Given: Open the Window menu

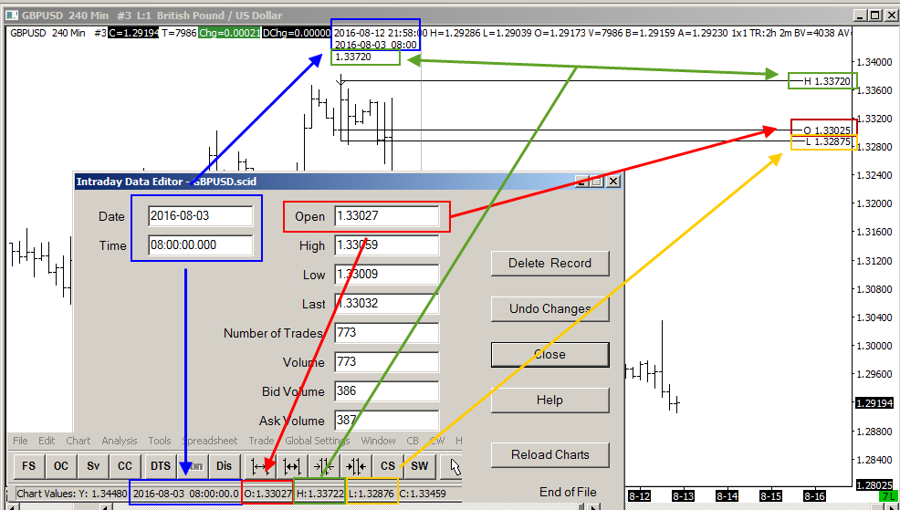Looking at the screenshot, I should pos(378,441).
